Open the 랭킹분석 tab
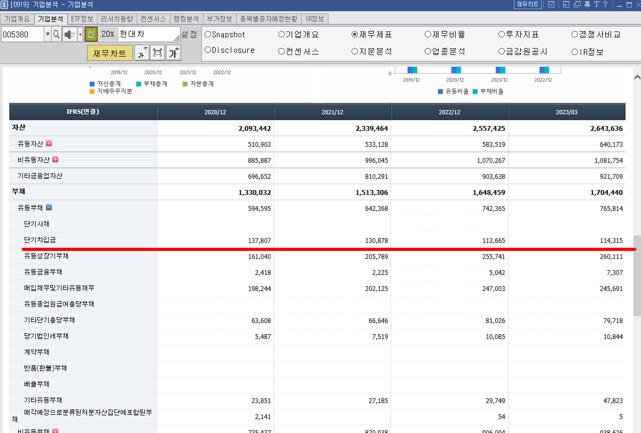Viewport: 641px width, 433px height. coord(186,19)
